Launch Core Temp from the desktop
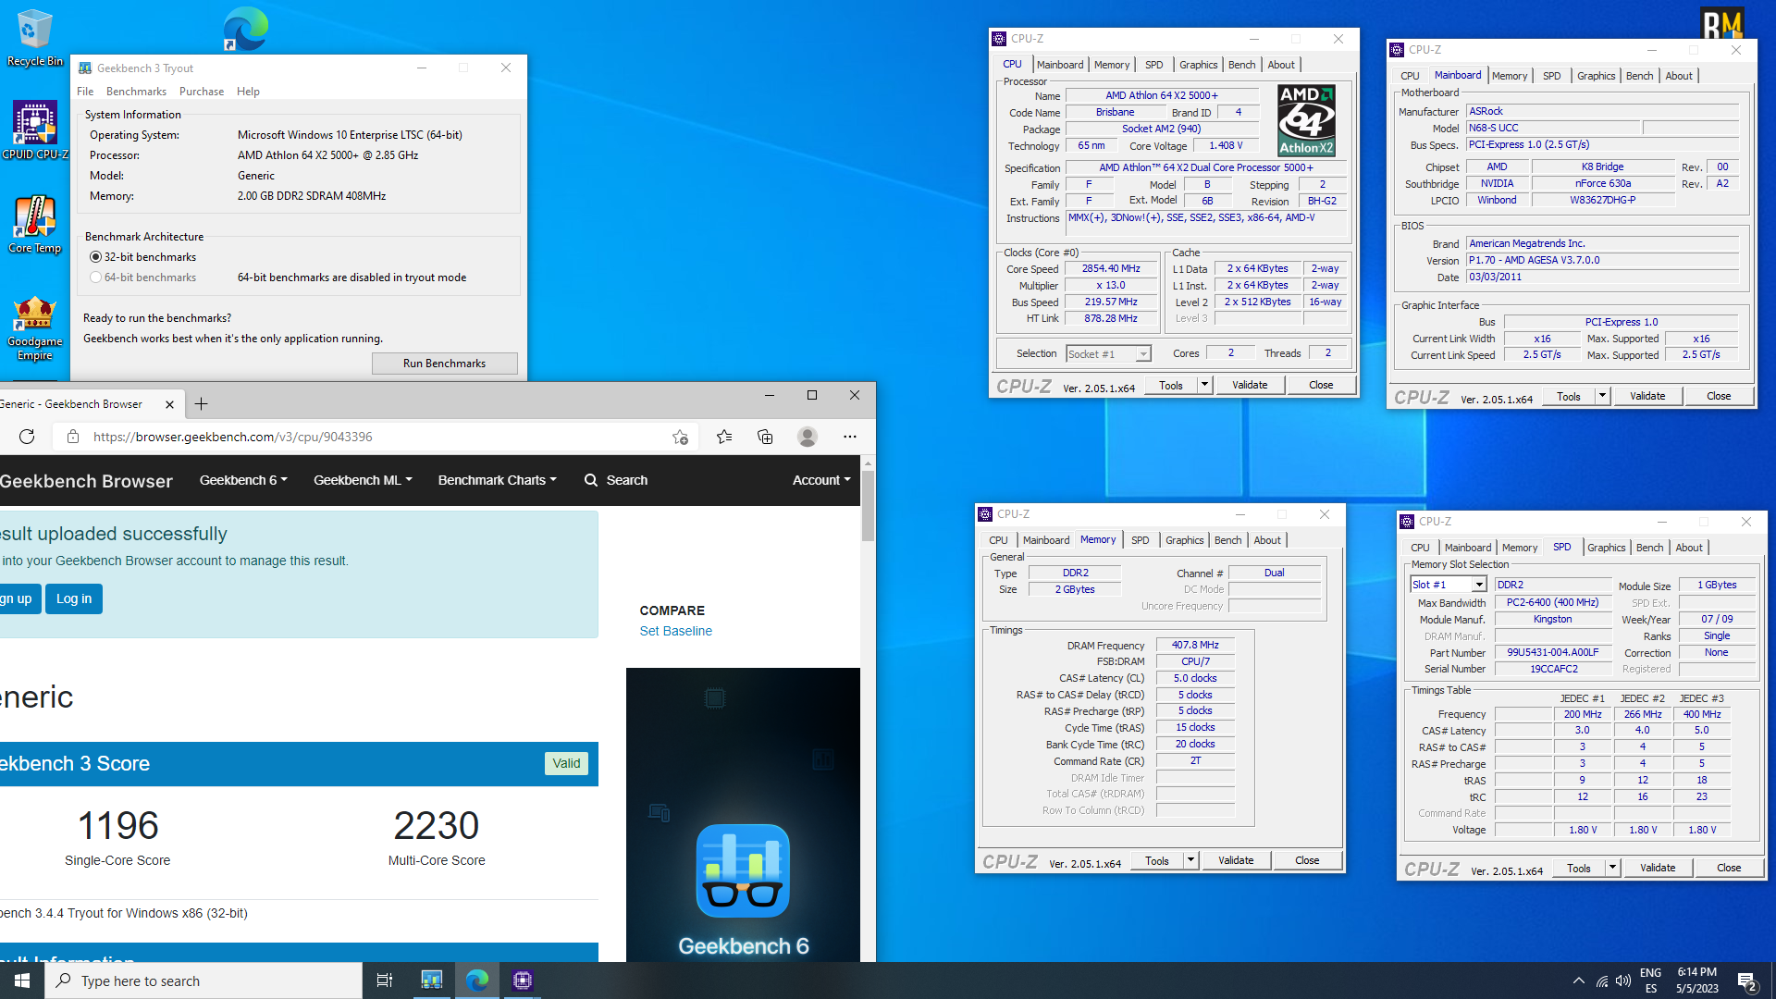This screenshot has width=1776, height=999. coord(34,224)
